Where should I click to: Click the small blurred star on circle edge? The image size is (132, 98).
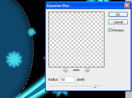(32, 32)
